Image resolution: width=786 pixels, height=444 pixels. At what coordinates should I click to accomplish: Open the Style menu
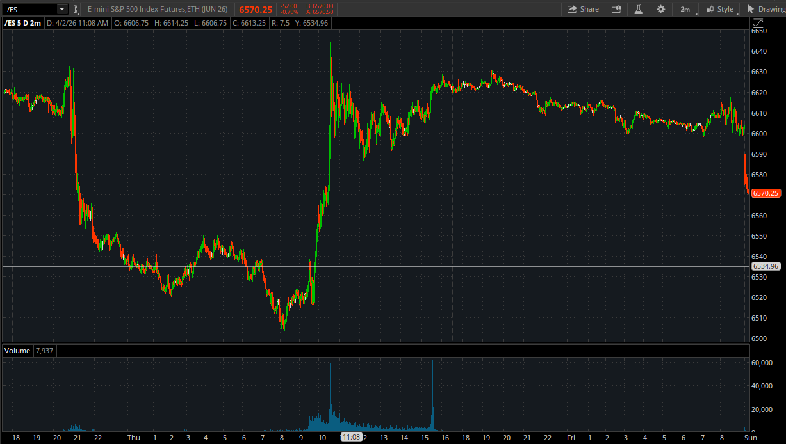click(x=720, y=9)
